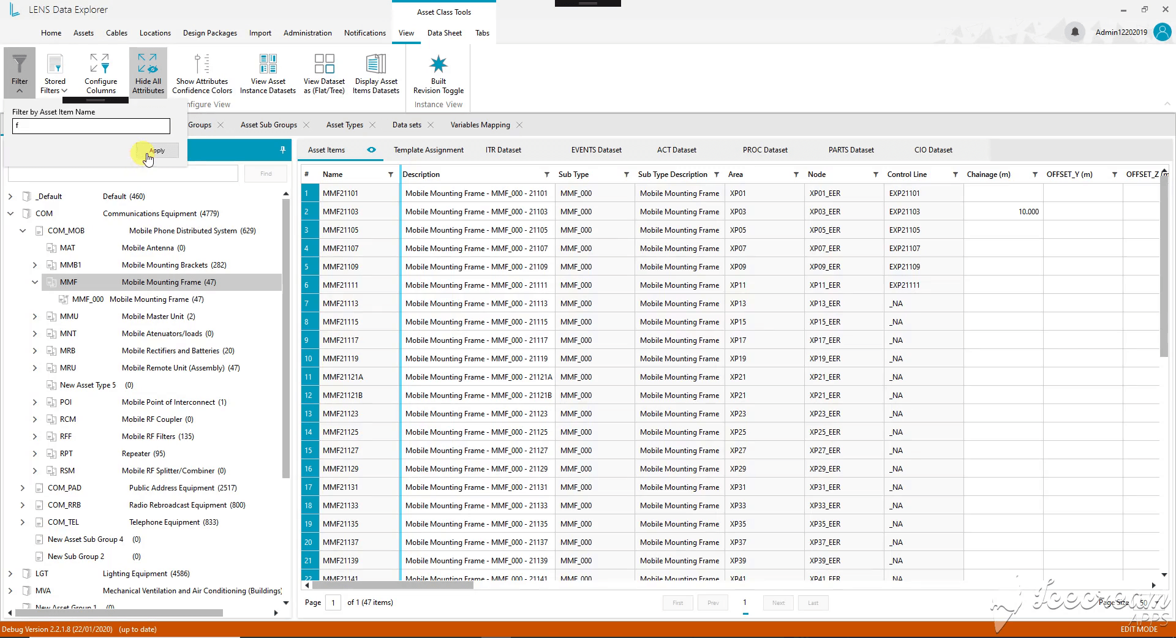Click the grid horizontal scrollbar thumb
Screen dimensions: 1176x638
coord(392,585)
